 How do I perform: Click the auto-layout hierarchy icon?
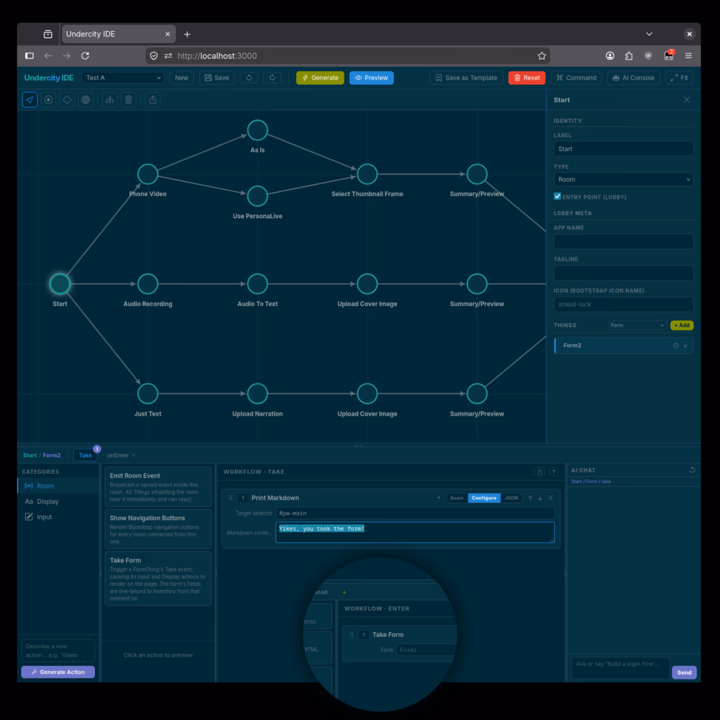point(110,99)
